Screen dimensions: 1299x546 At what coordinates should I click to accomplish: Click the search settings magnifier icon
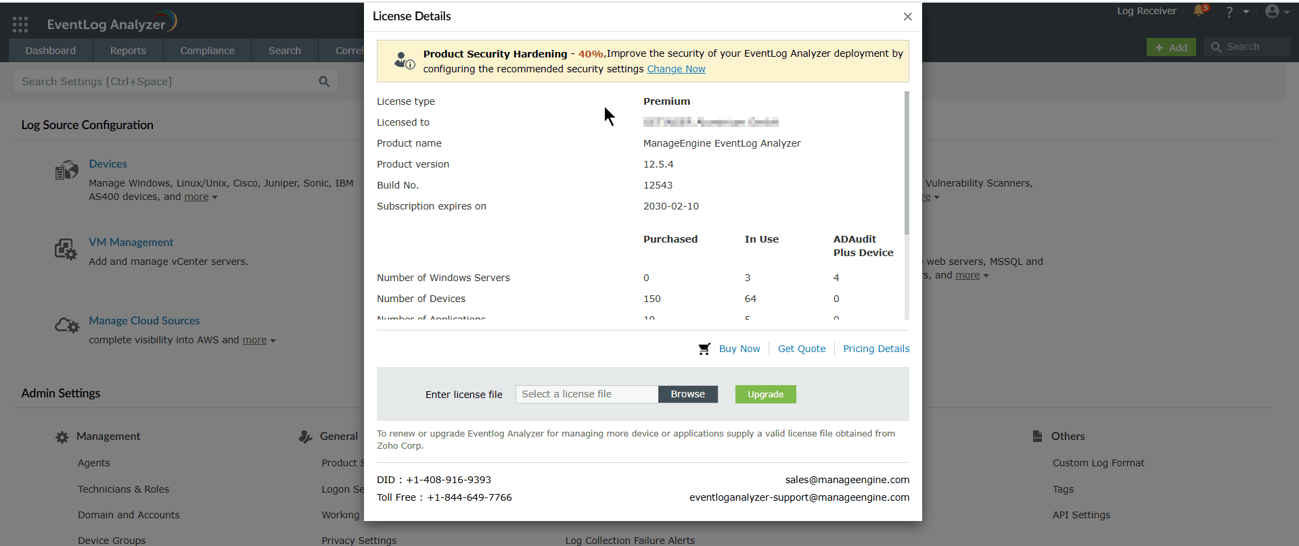324,82
